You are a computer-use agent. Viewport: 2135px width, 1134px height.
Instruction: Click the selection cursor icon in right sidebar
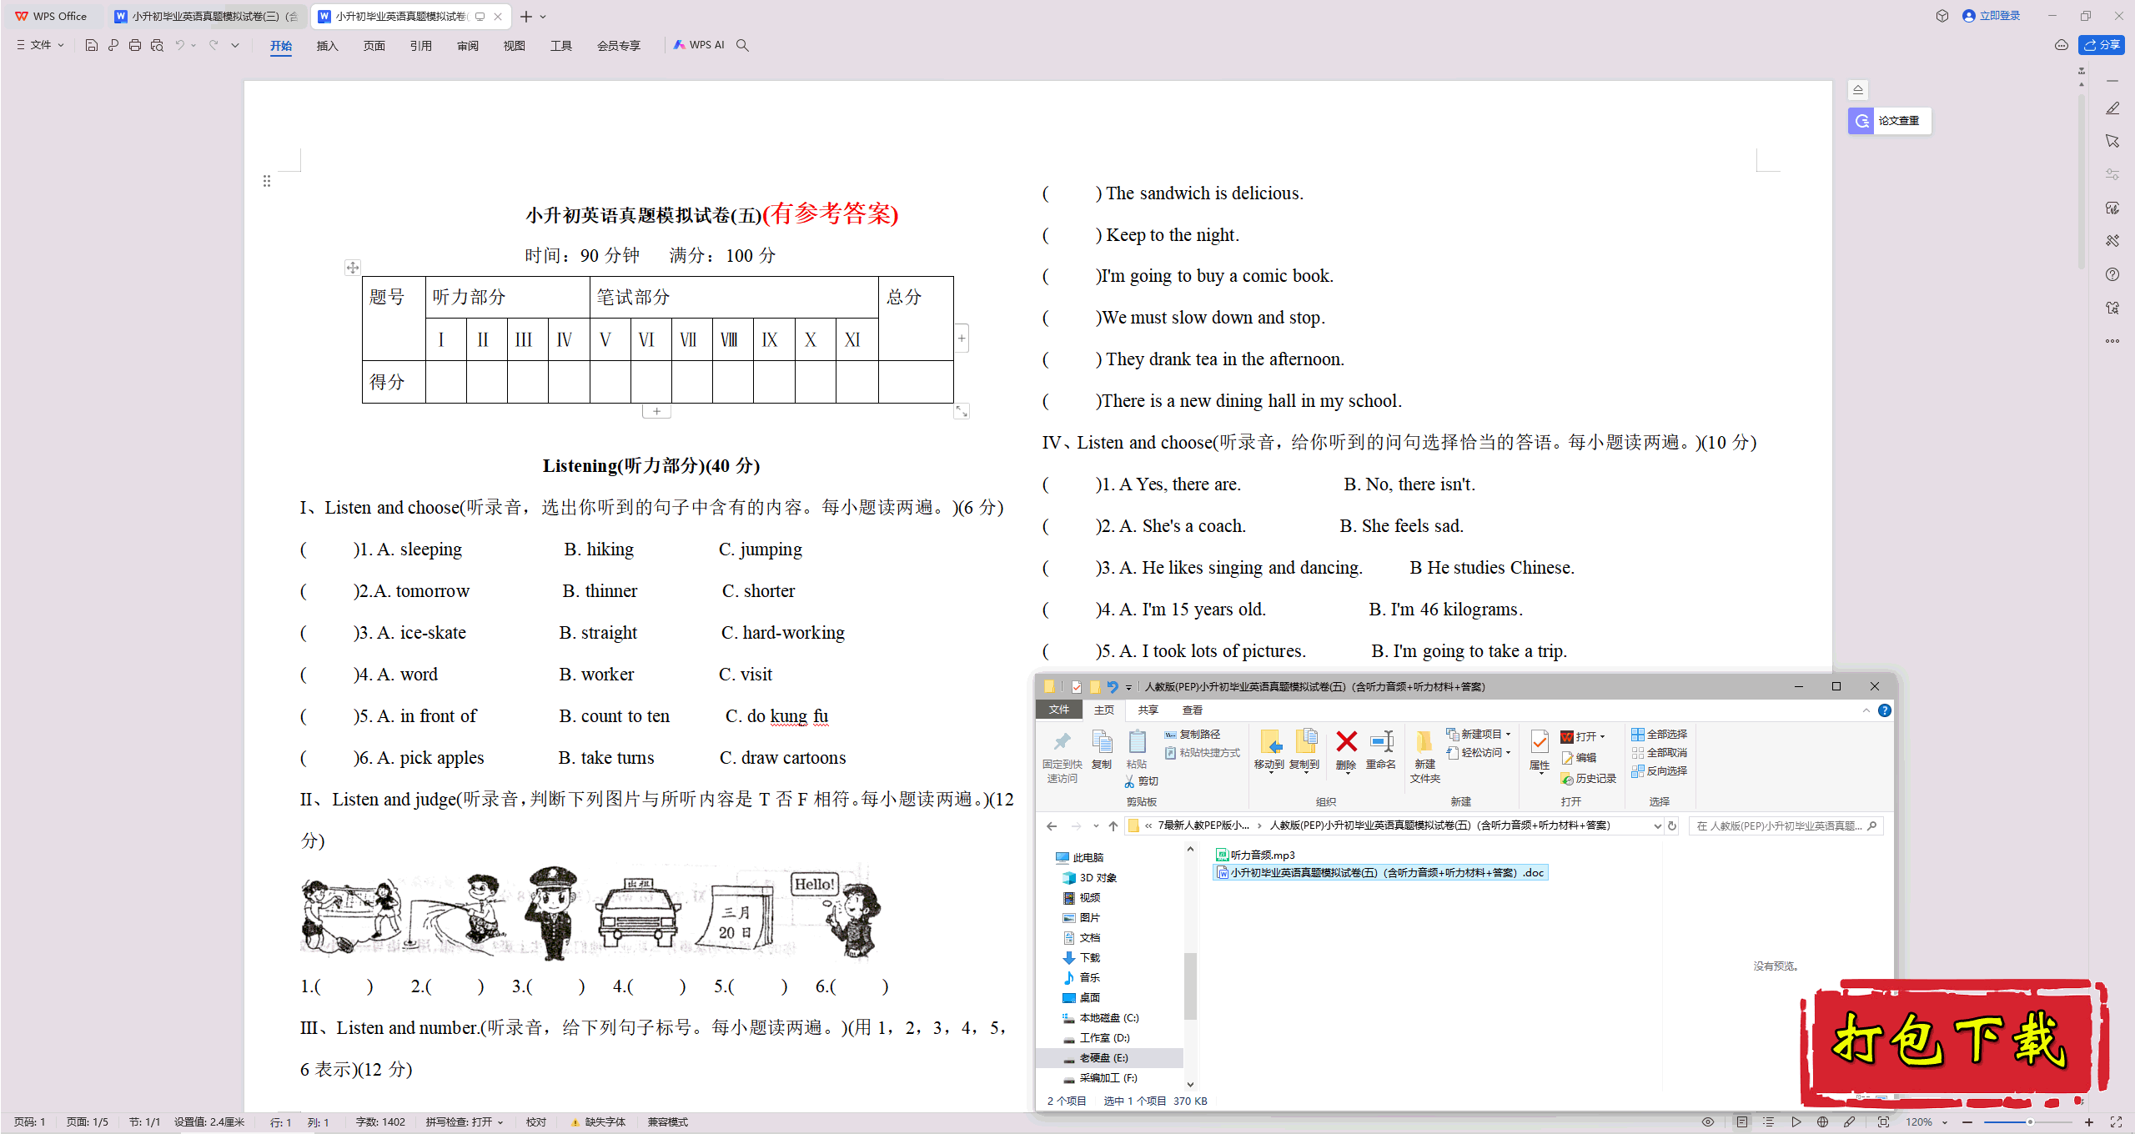point(2112,141)
